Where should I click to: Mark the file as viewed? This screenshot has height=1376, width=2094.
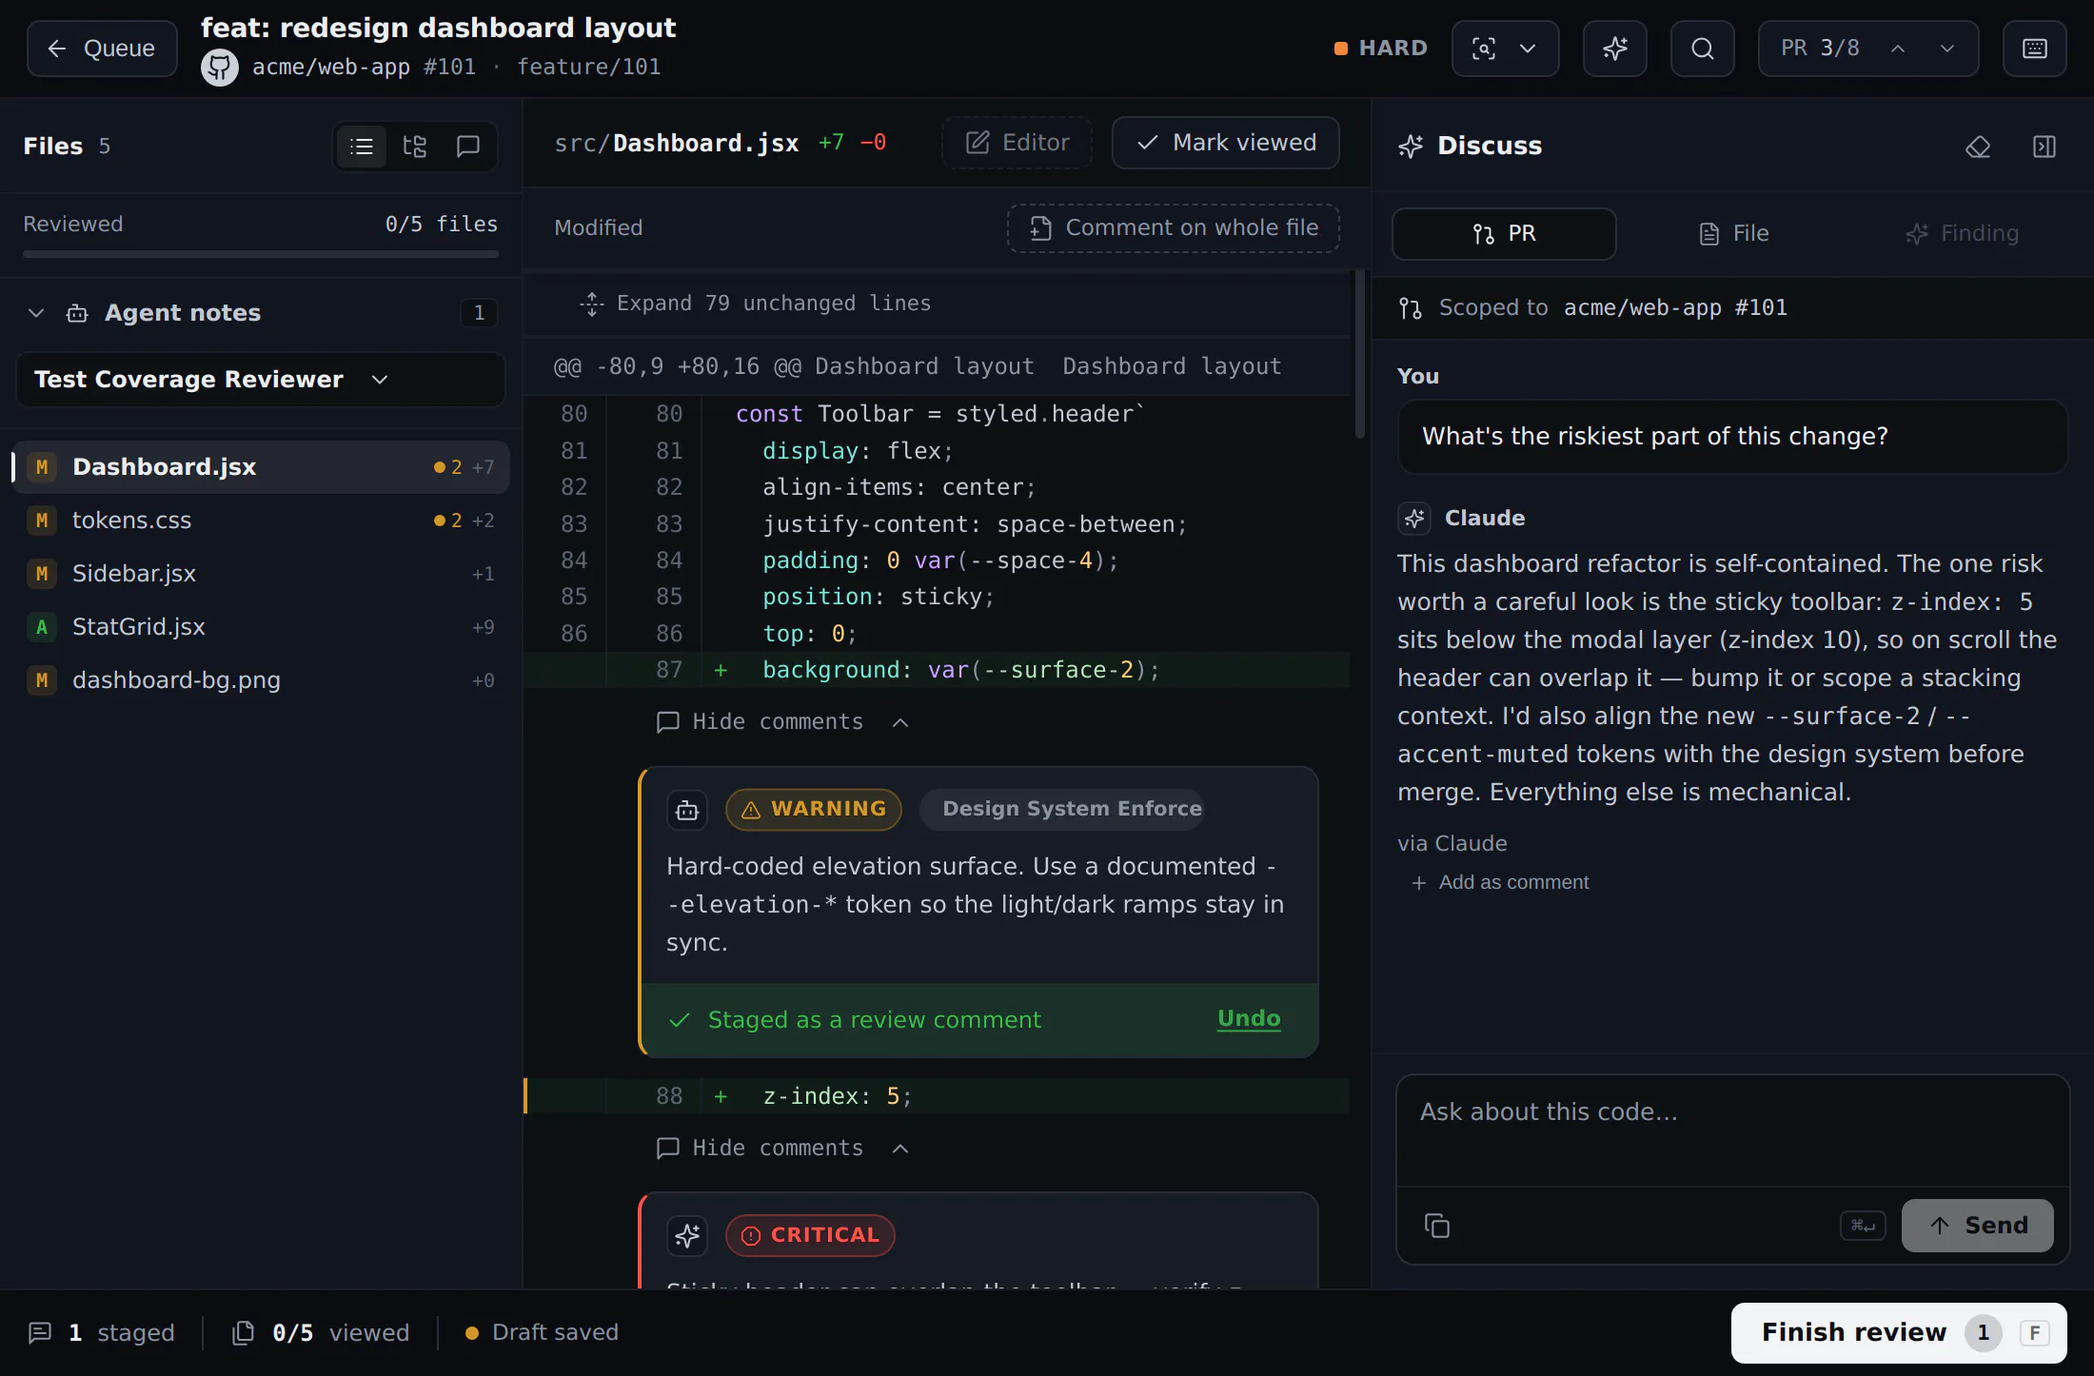tap(1226, 143)
